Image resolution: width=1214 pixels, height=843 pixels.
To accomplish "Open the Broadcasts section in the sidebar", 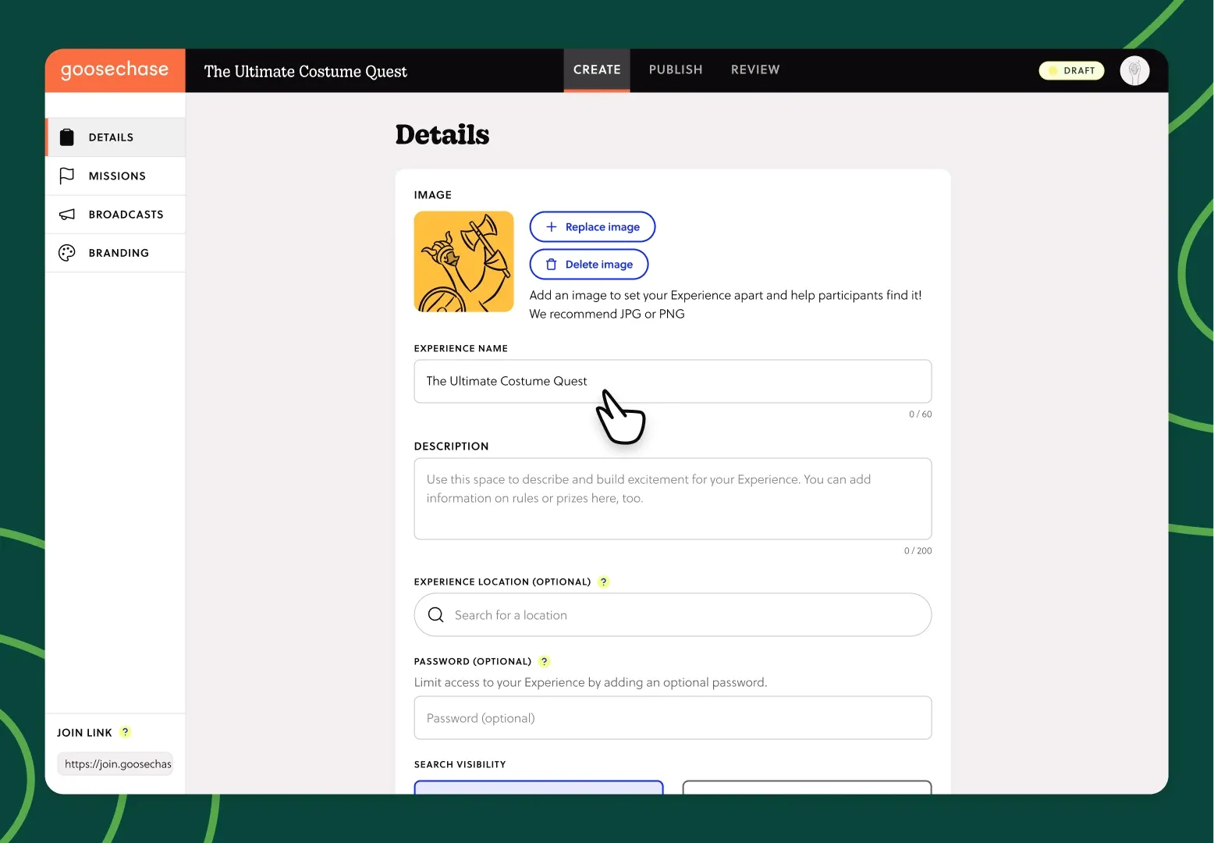I will pyautogui.click(x=115, y=214).
